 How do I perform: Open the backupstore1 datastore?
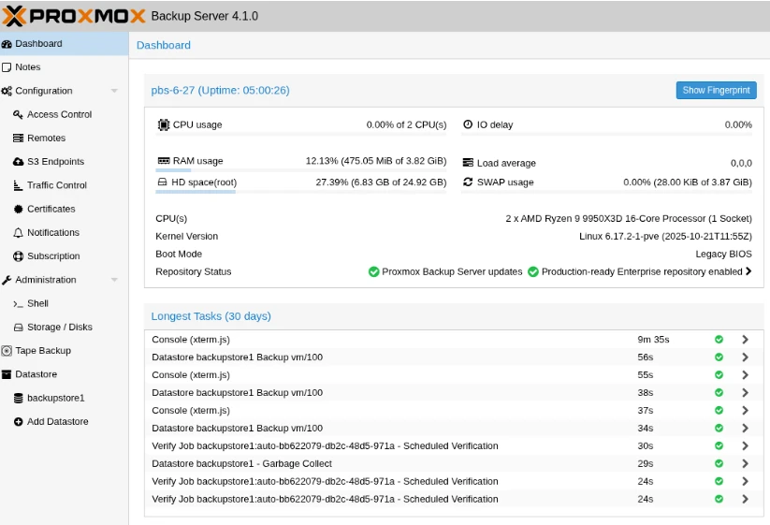(x=55, y=398)
